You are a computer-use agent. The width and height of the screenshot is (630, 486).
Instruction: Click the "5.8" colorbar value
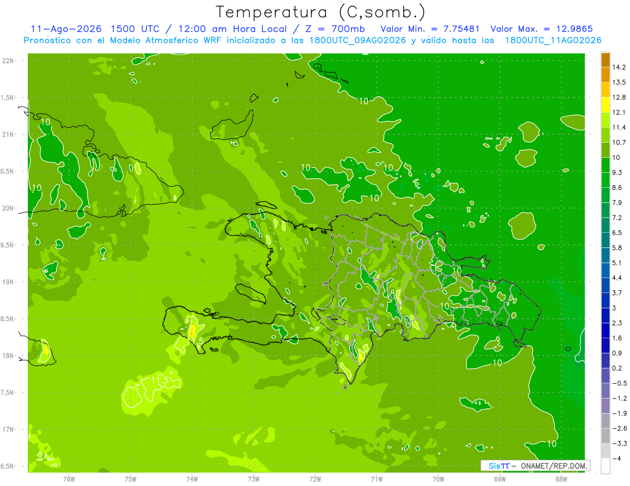click(x=617, y=247)
